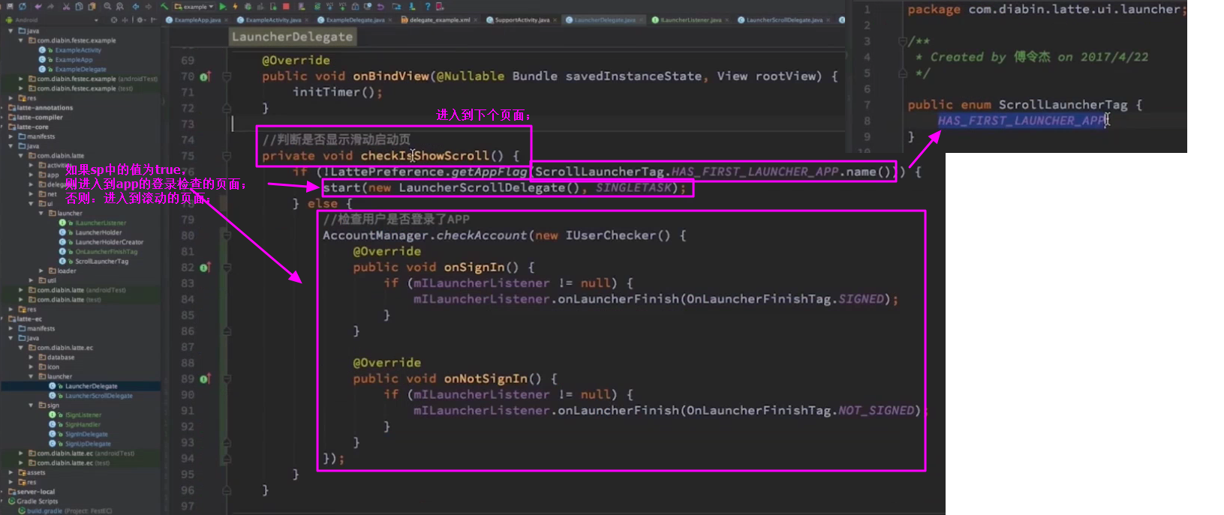The width and height of the screenshot is (1224, 515).
Task: Open the example run configuration dropdown
Action: (x=194, y=6)
